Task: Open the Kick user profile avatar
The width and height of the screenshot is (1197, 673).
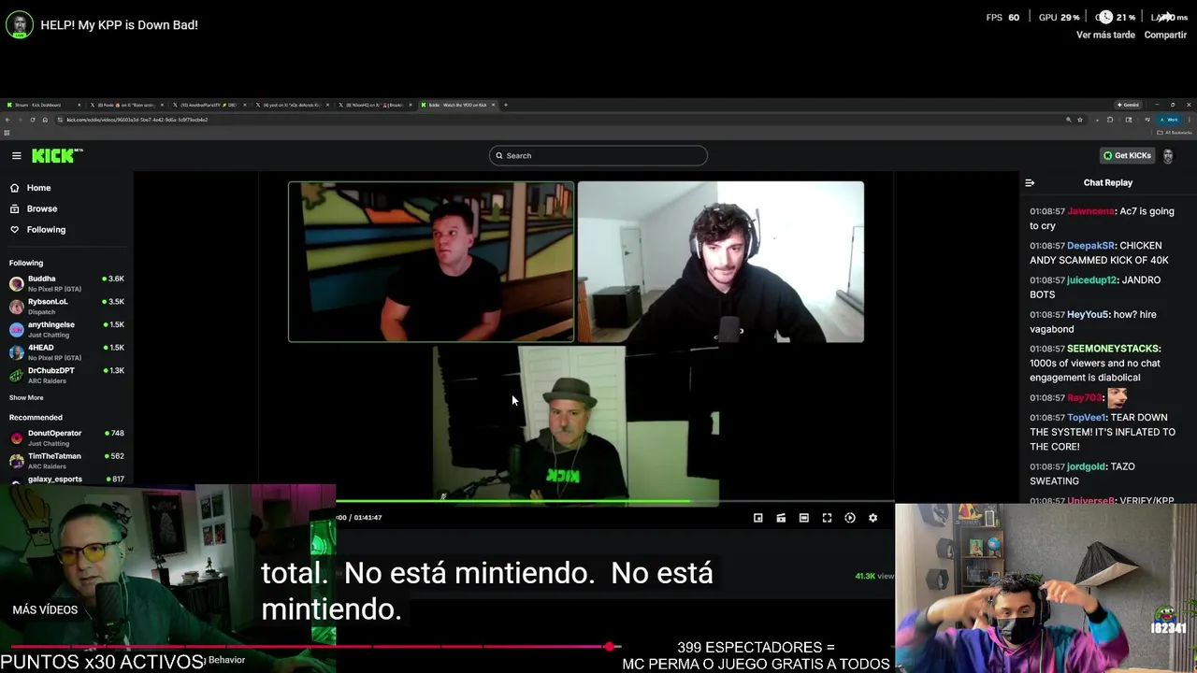Action: (x=1168, y=156)
